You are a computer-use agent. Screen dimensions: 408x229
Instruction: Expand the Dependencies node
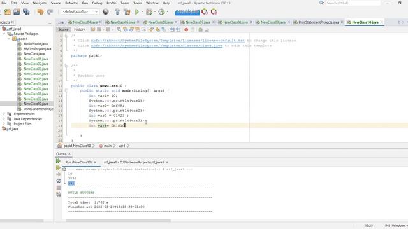[x=4, y=114]
